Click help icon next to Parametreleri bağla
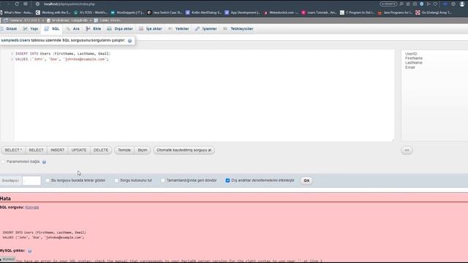The height and width of the screenshot is (263, 468). coord(44,162)
